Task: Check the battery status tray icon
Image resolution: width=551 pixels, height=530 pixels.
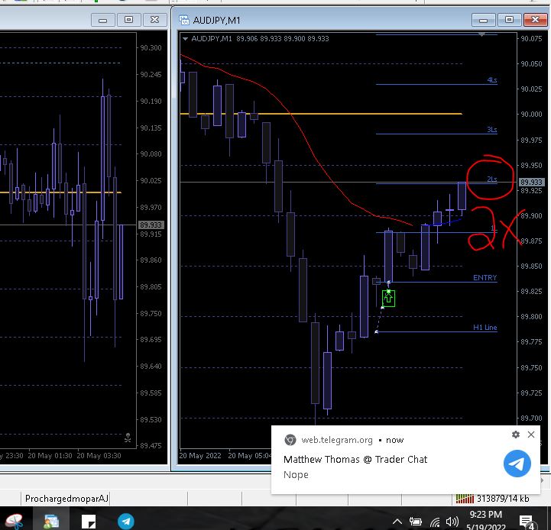Action: (x=416, y=522)
